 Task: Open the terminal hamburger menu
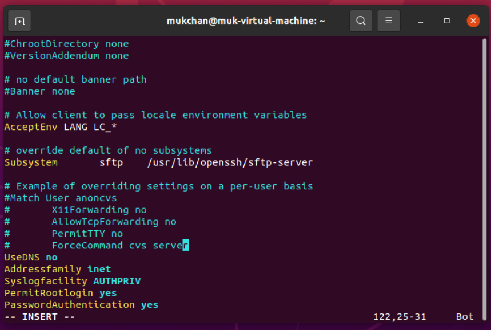(389, 21)
